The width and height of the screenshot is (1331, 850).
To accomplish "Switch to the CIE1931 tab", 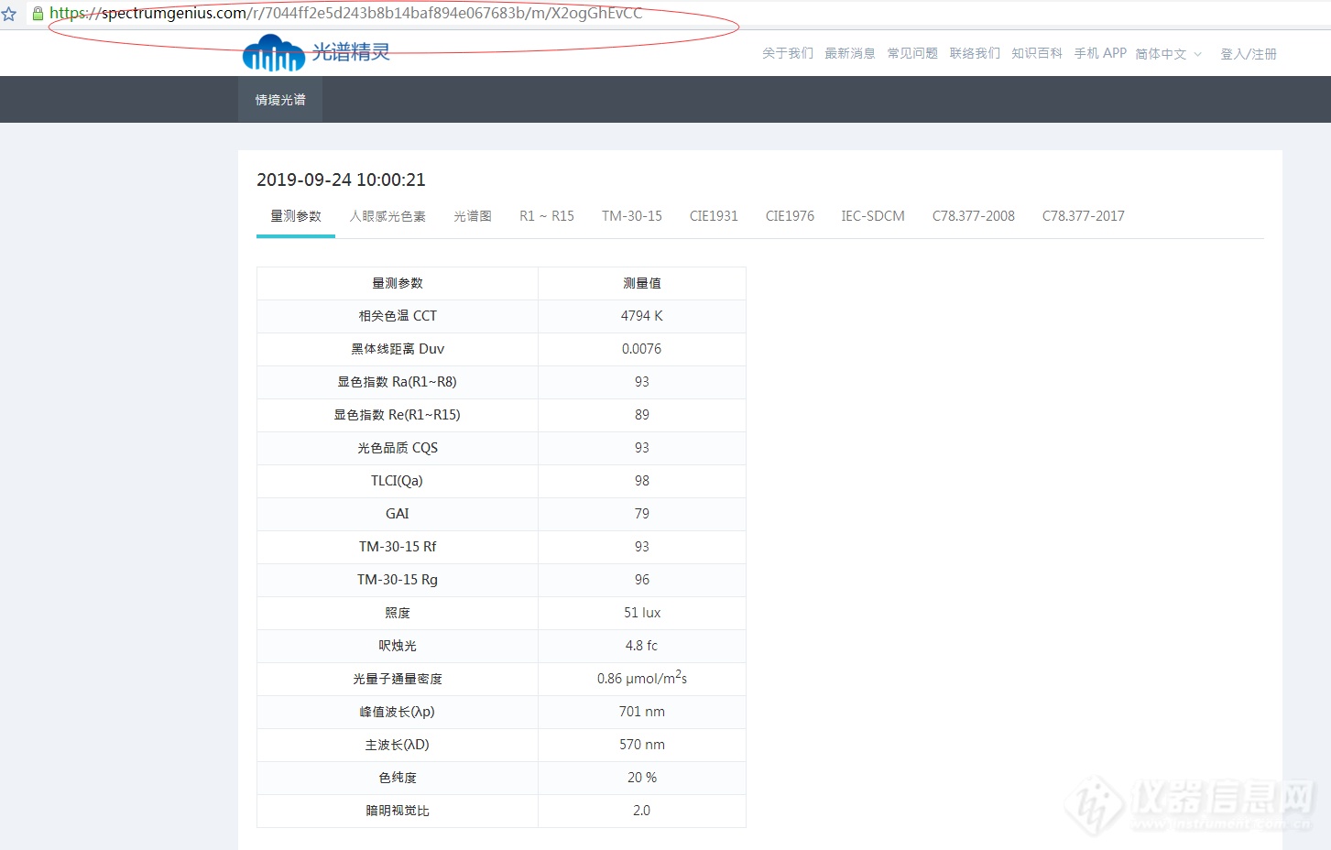I will tap(714, 216).
